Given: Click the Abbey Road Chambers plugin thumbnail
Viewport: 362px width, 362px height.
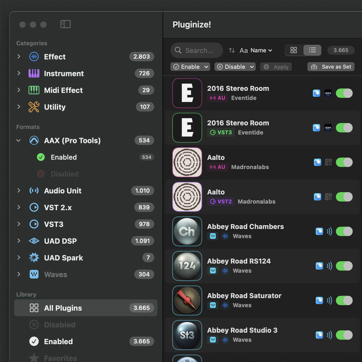Looking at the screenshot, I should click(x=187, y=231).
